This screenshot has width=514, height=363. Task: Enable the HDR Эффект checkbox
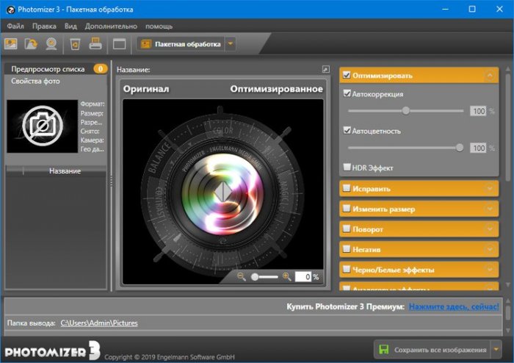(347, 168)
